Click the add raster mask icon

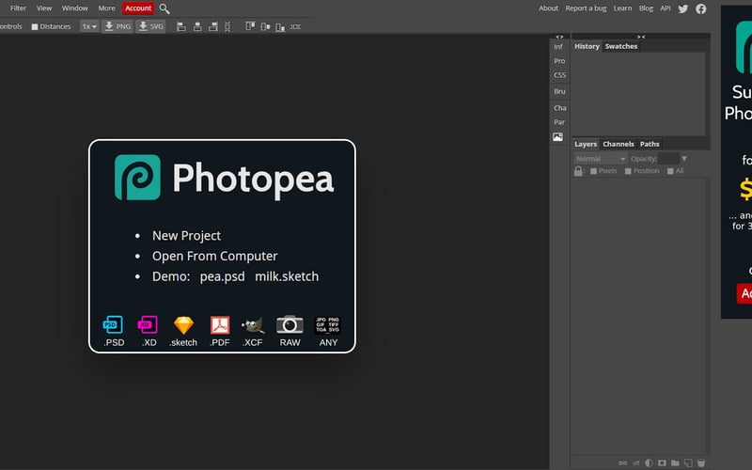tap(662, 462)
